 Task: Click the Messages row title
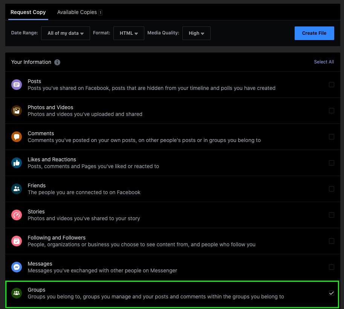(x=40, y=264)
